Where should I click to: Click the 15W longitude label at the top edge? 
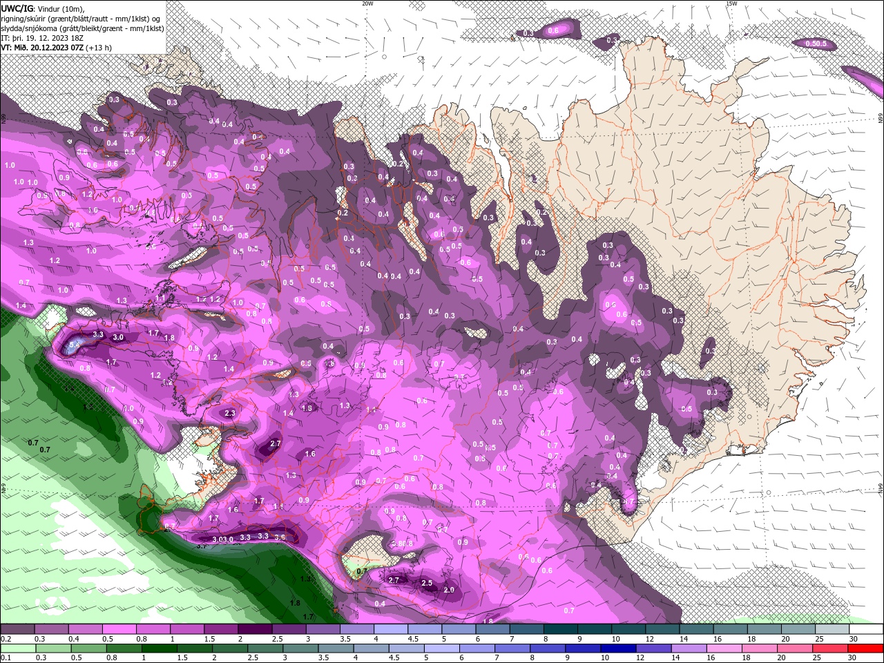click(731, 3)
